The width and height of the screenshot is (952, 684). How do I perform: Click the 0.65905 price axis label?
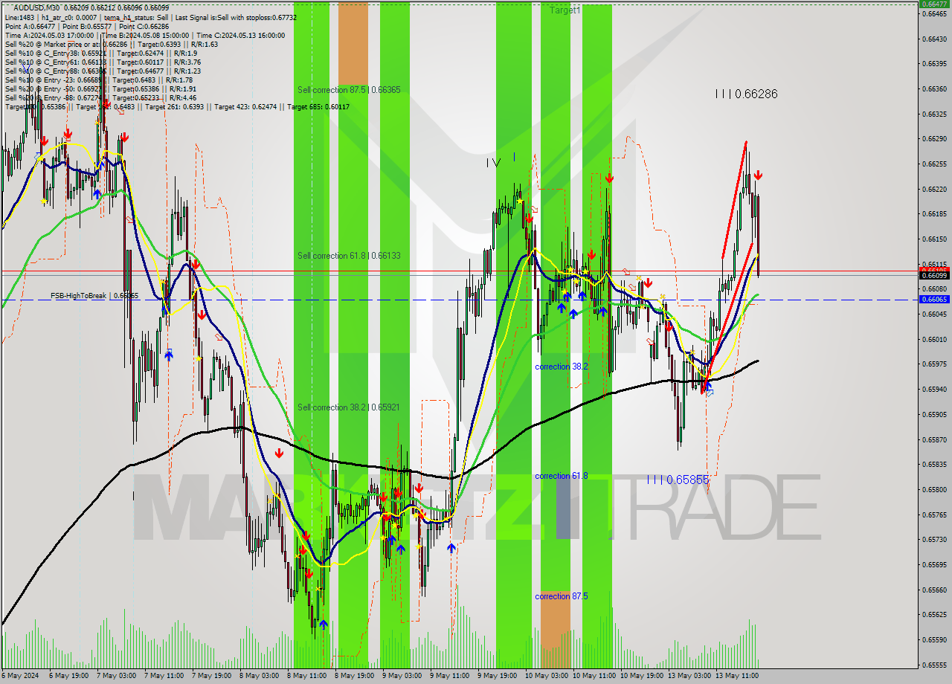(x=935, y=414)
